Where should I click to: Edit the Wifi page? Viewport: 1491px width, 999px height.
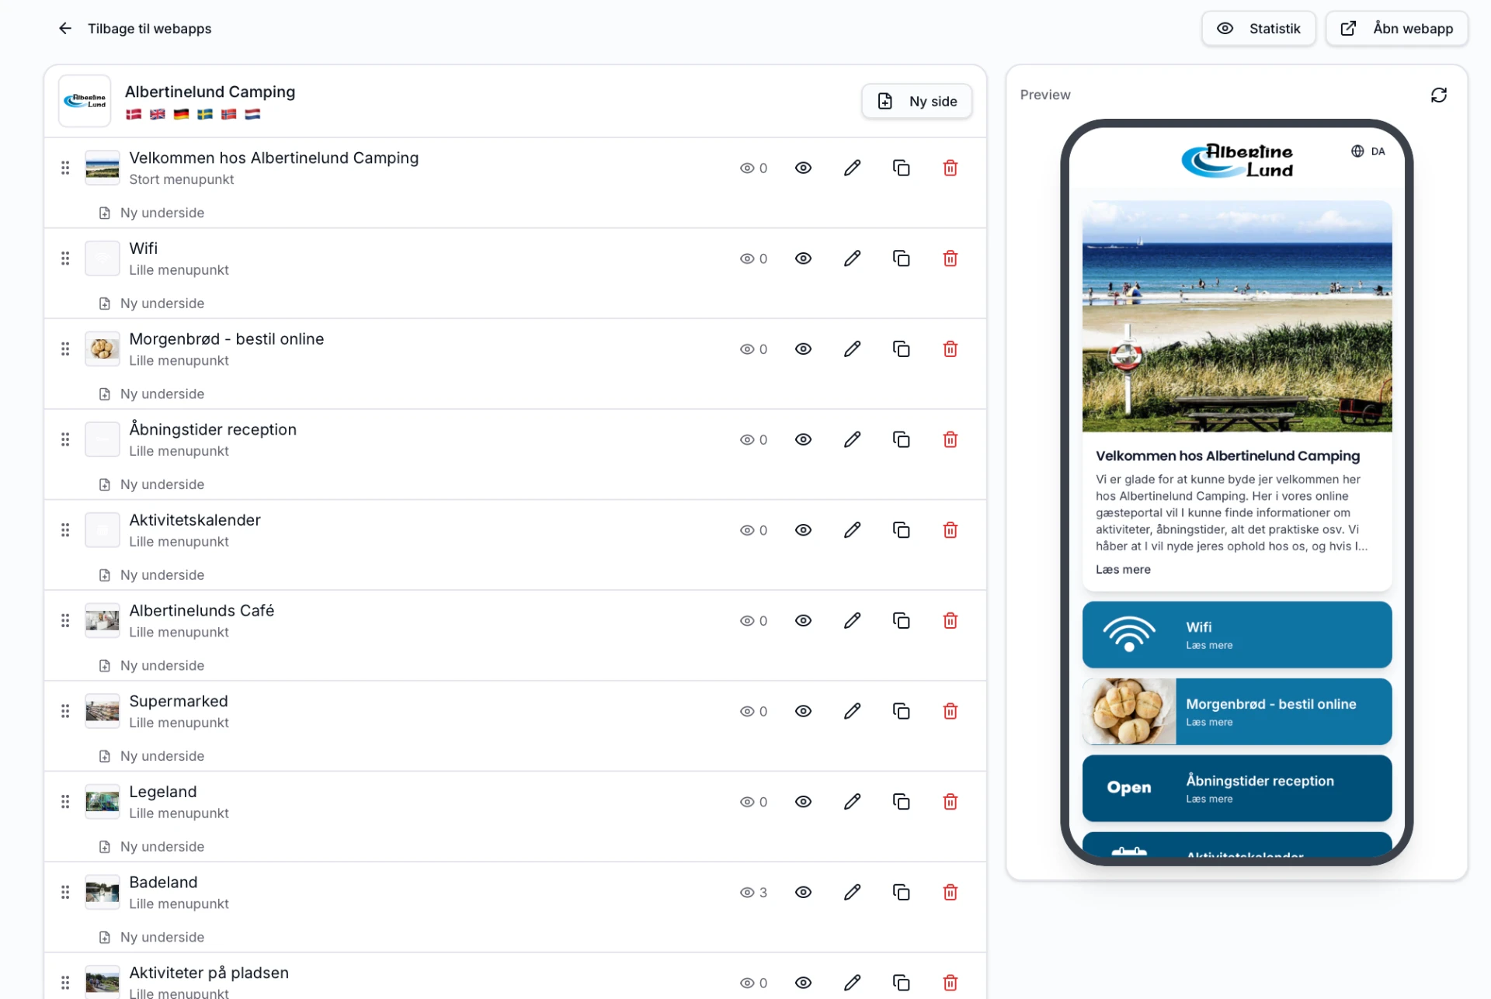pos(852,258)
